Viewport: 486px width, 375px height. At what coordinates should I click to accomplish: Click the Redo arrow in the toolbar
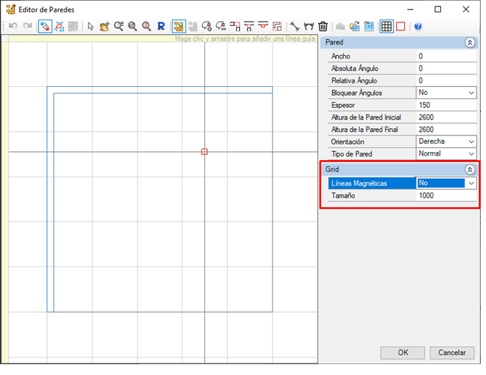(28, 26)
